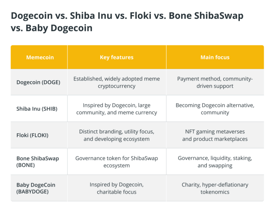The height and width of the screenshot is (211, 275).
Task: Click 'Inspired by Dogecoin, large community' cell
Action: 117,109
